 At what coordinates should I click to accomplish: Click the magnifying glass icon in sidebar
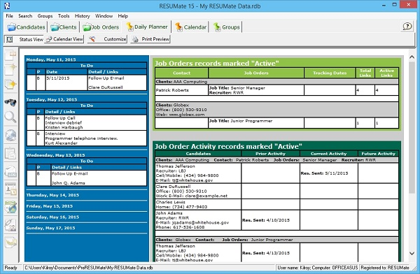coord(10,117)
